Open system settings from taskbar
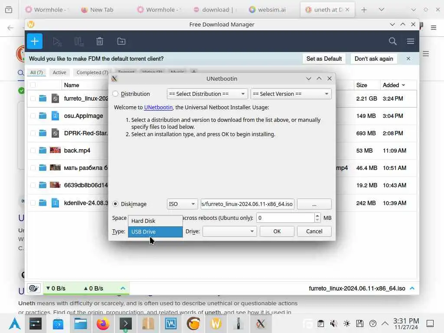Viewport: 444px width, 333px height. pos(36,323)
